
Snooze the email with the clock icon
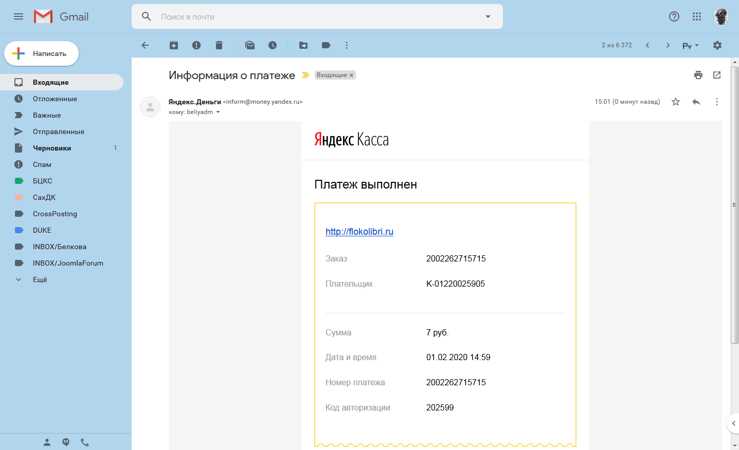(273, 45)
